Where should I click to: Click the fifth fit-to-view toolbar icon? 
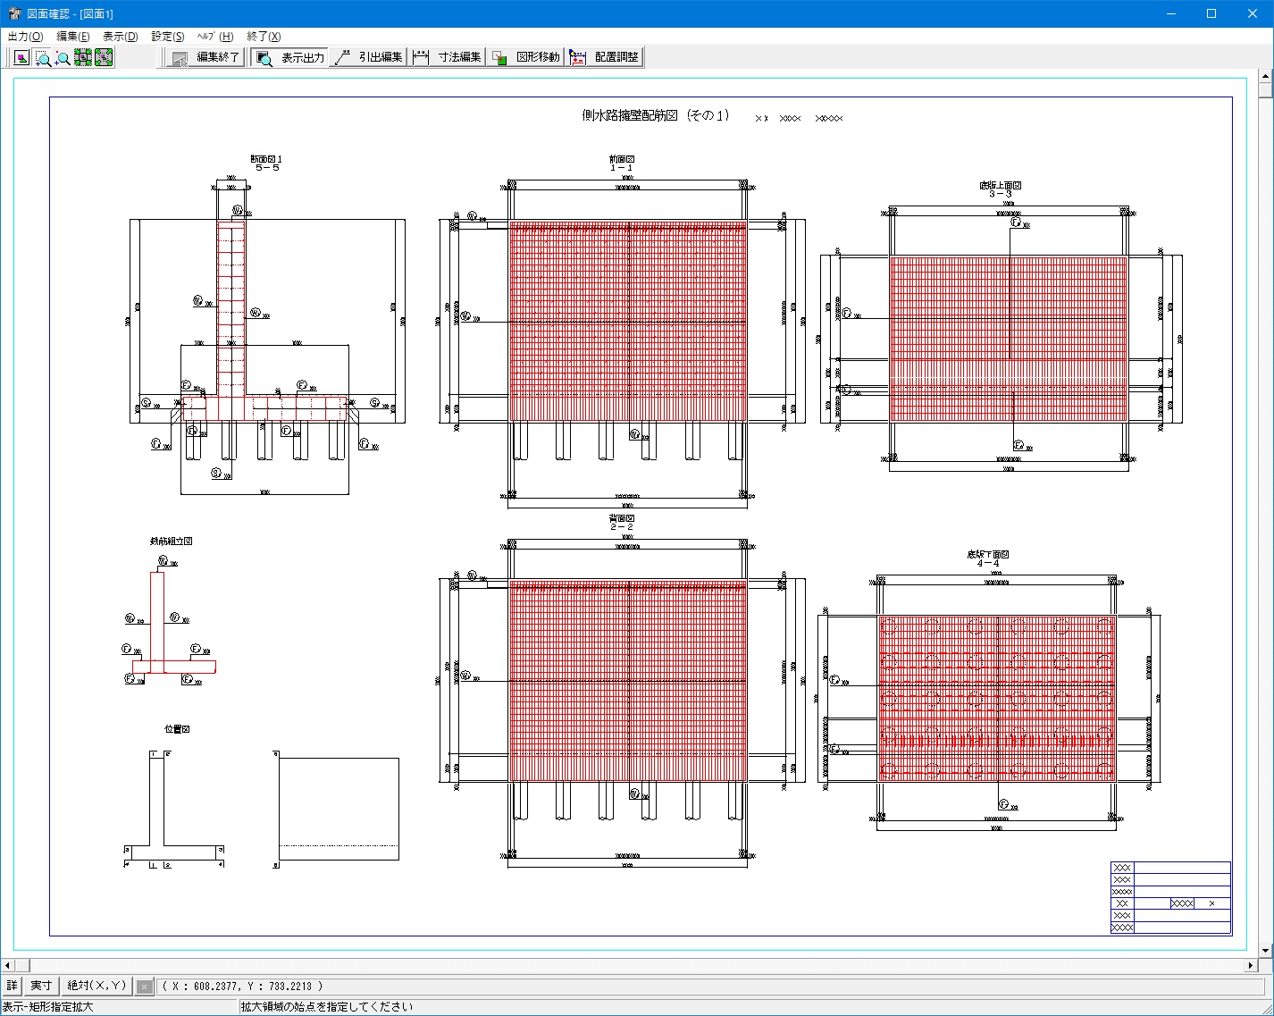pyautogui.click(x=104, y=58)
